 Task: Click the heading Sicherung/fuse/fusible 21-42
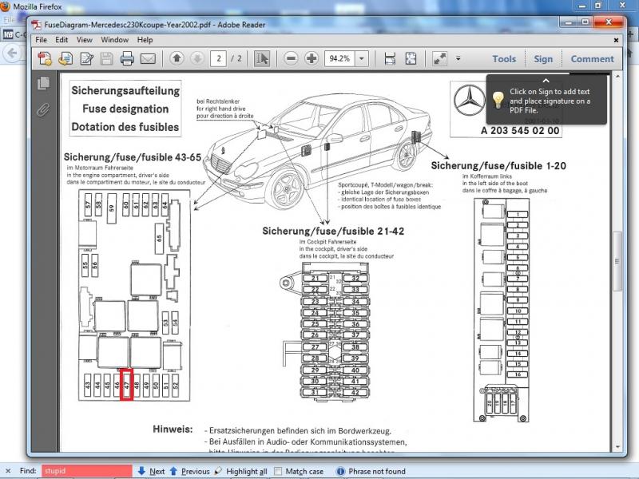[333, 231]
